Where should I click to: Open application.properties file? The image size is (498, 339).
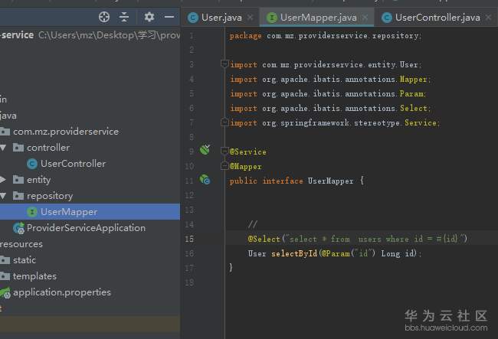pyautogui.click(x=61, y=292)
